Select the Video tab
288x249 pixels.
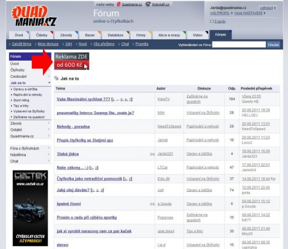click(x=198, y=35)
